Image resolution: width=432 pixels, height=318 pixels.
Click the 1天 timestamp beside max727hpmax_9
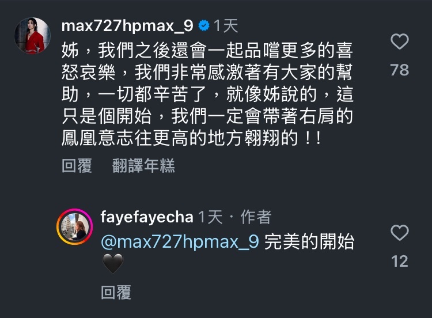coord(226,26)
